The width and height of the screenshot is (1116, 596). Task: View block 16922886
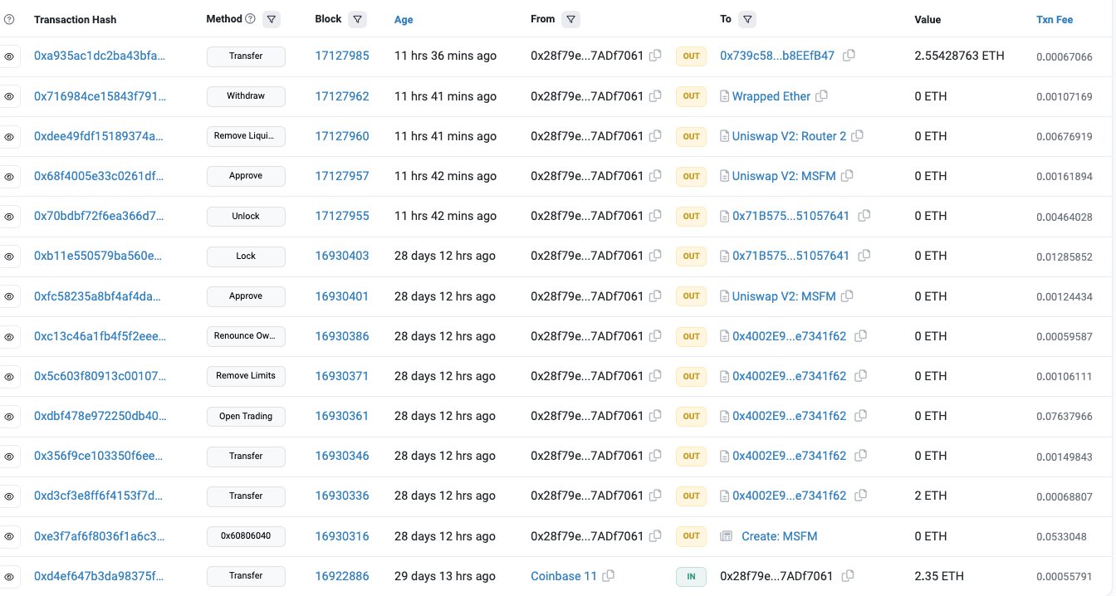click(342, 576)
